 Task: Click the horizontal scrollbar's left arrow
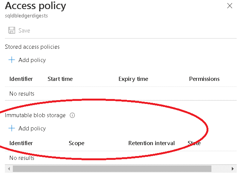click(9, 168)
